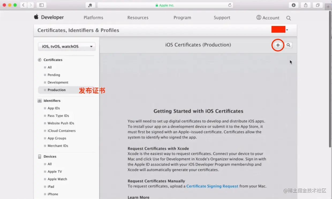Open Apple TV devices
This screenshot has height=199, width=332.
coord(55,171)
